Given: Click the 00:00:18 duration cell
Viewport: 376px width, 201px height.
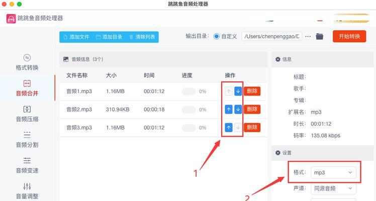Looking at the screenshot, I should [x=154, y=110].
